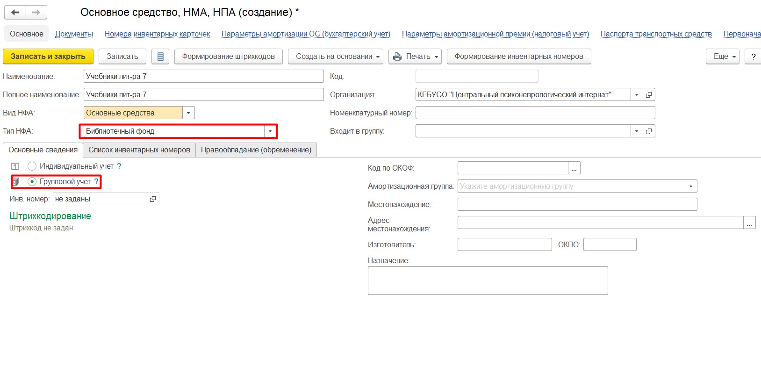Open the Входит в группу record via its open icon
761x365 pixels.
pos(649,131)
